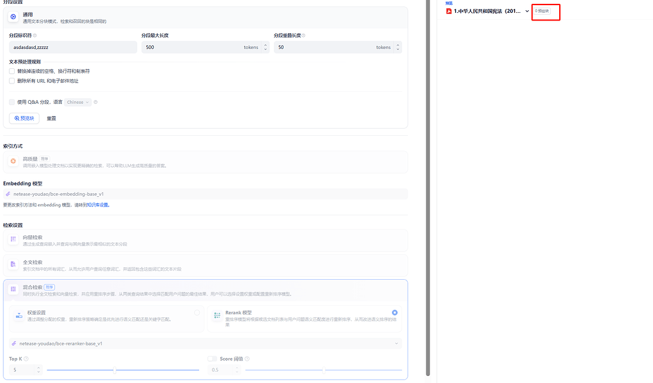Toggle the Score 阈值 switch

213,358
